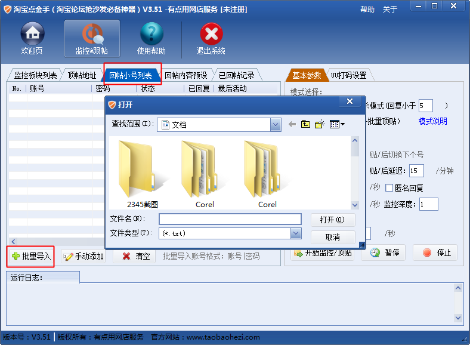The height and width of the screenshot is (345, 470).
Task: Click the 暂停 button
Action: 385,252
